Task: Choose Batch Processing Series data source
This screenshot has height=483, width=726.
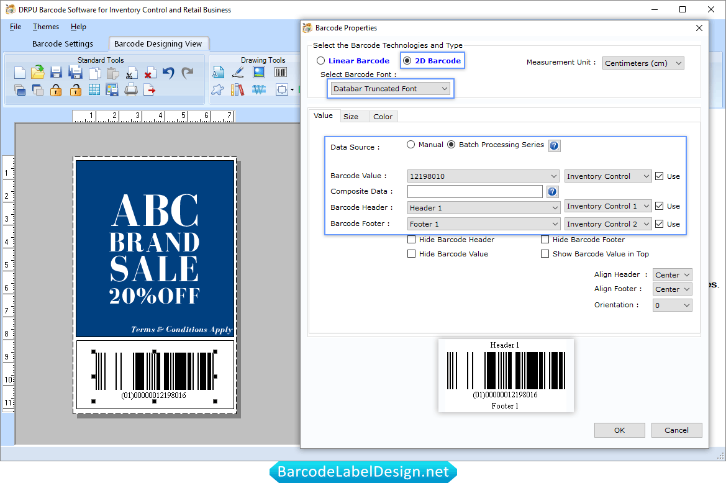Action: pos(451,145)
